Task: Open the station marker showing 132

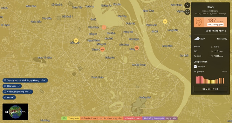Action: pos(137,48)
